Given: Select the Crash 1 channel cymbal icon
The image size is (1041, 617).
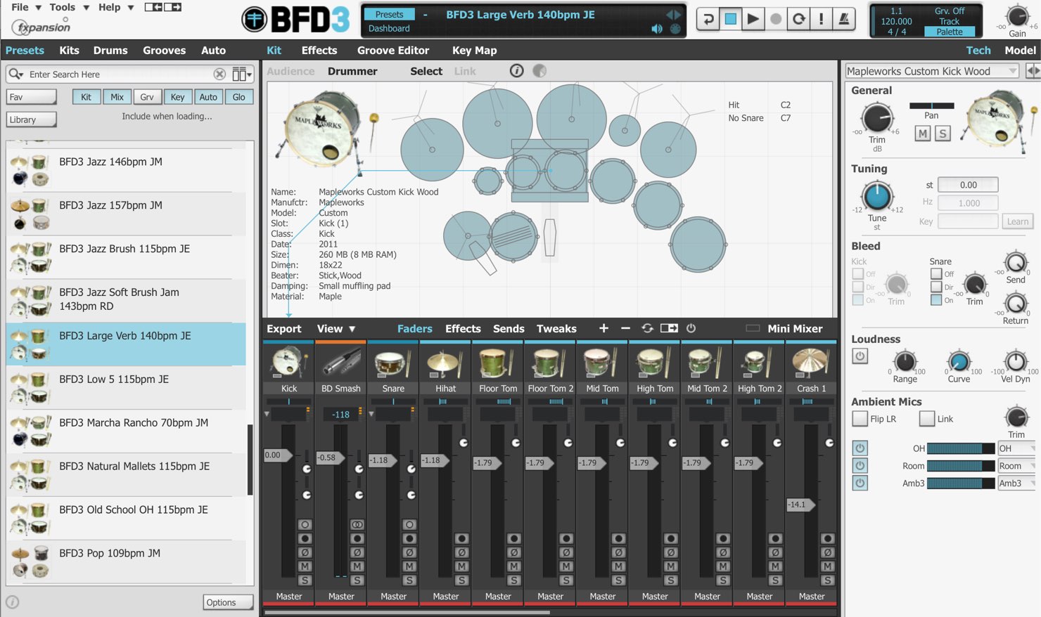Looking at the screenshot, I should click(x=812, y=363).
